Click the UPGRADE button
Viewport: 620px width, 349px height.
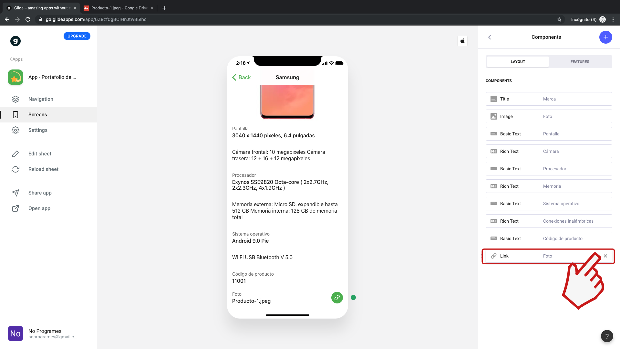coord(77,36)
